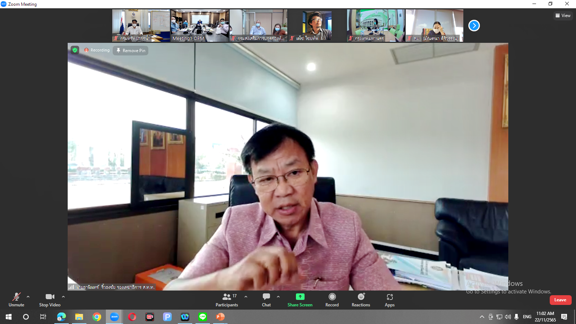The image size is (576, 324).
Task: Open video options arrow beside Stop Video
Action: pos(63,297)
